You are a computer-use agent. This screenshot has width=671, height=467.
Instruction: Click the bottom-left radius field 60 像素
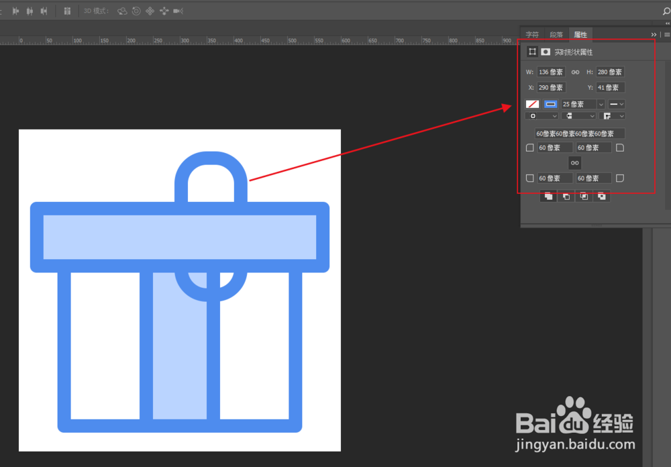pos(555,178)
